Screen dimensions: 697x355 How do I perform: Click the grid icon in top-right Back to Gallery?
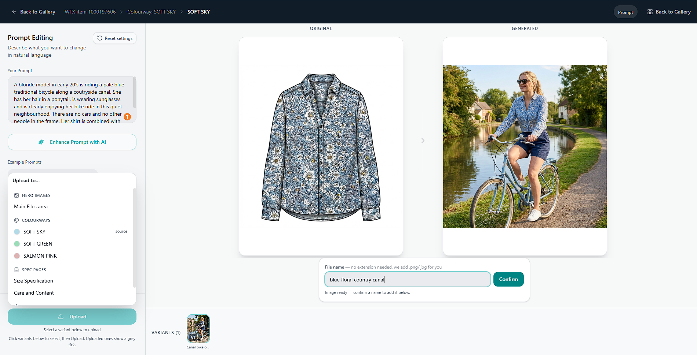coord(650,12)
